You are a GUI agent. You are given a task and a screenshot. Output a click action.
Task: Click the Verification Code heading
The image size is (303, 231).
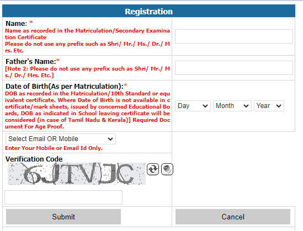pyautogui.click(x=34, y=159)
